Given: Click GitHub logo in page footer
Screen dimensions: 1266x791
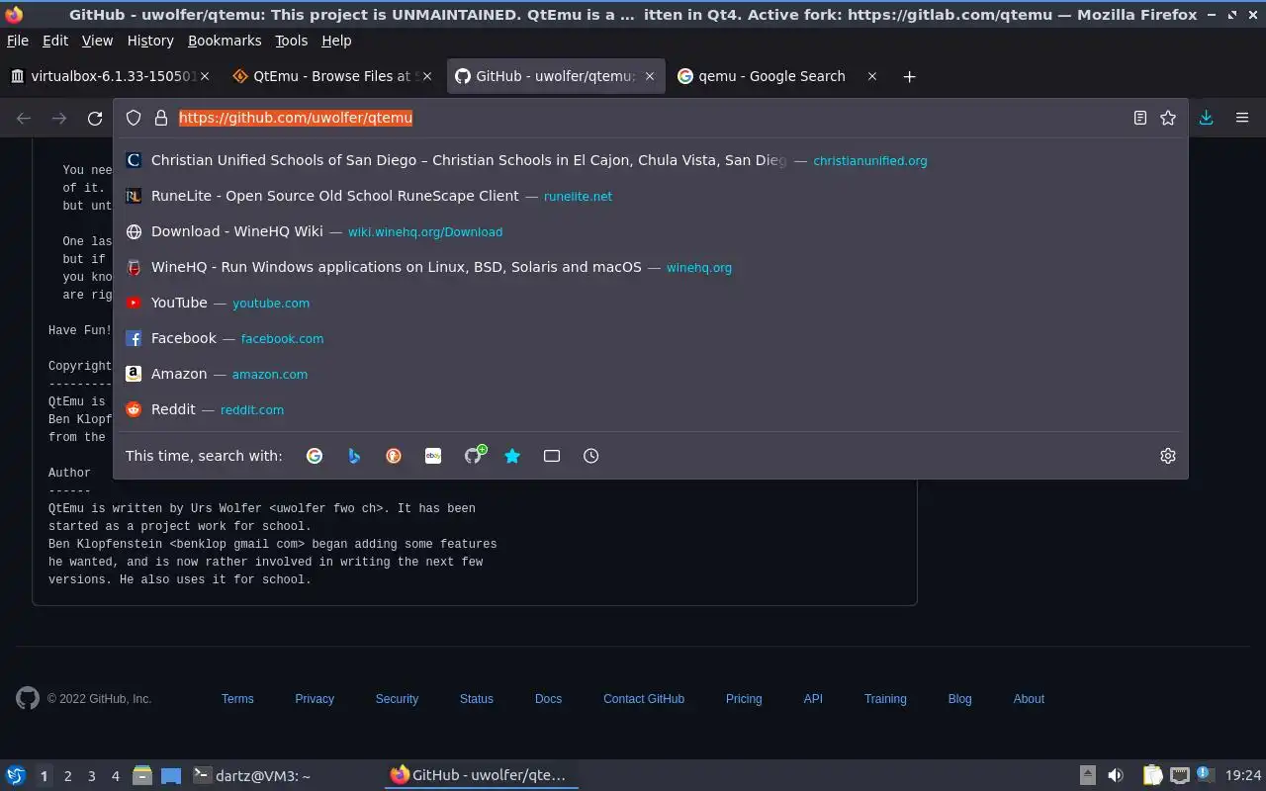Looking at the screenshot, I should (28, 698).
